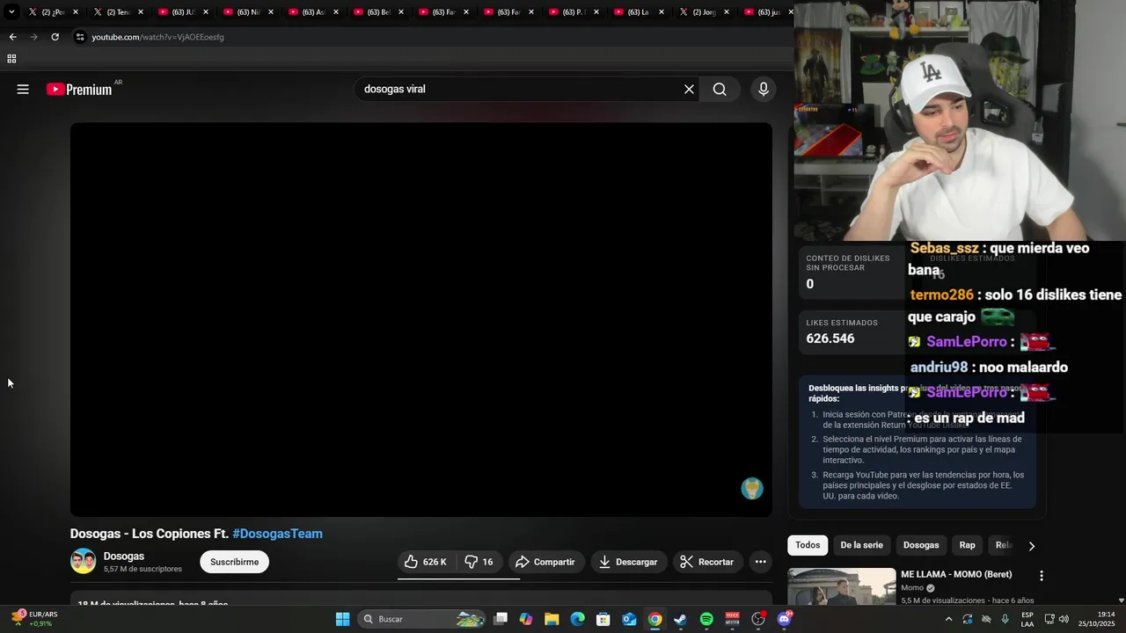The width and height of the screenshot is (1126, 633).
Task: Click the browser address bar URL
Action: (158, 37)
